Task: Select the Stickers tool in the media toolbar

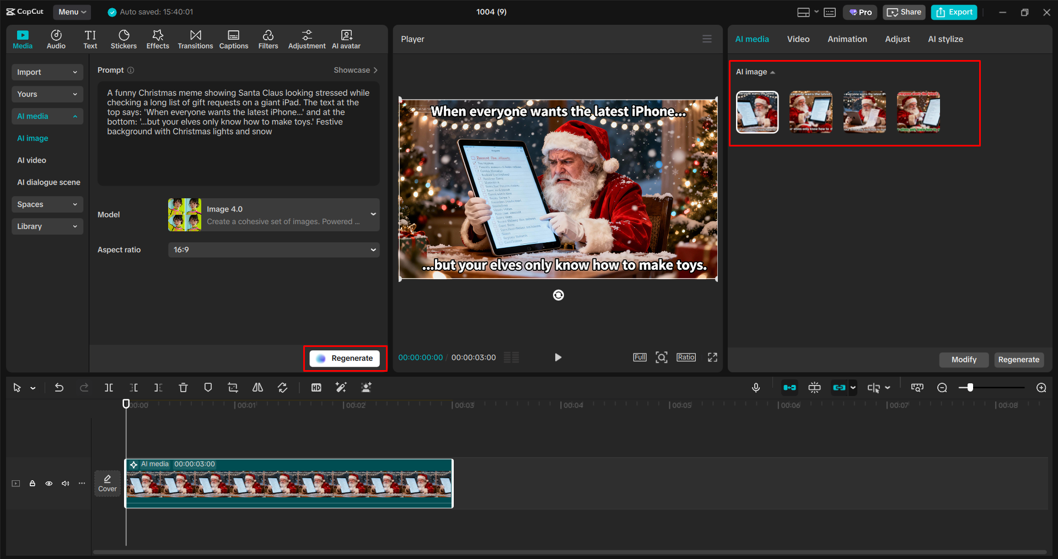Action: pos(123,39)
